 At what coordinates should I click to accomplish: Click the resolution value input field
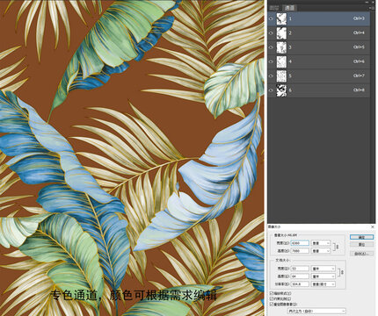pos(300,284)
